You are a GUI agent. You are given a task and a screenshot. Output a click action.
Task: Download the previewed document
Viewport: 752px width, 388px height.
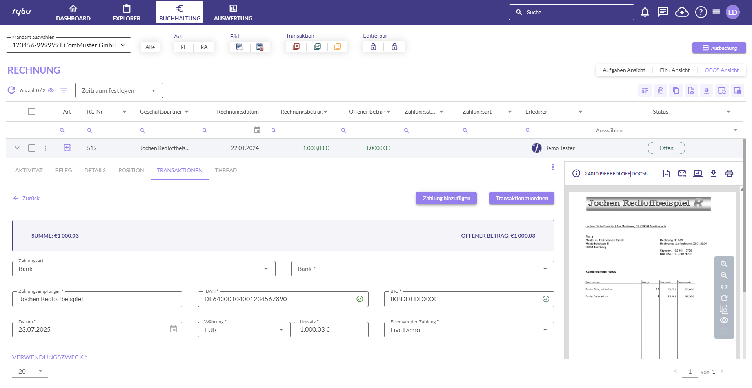pyautogui.click(x=713, y=173)
